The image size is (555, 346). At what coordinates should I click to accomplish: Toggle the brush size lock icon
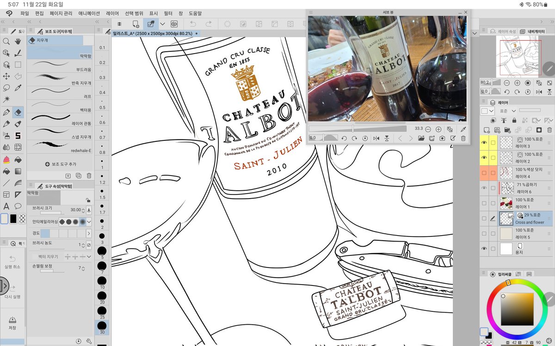pos(87,200)
